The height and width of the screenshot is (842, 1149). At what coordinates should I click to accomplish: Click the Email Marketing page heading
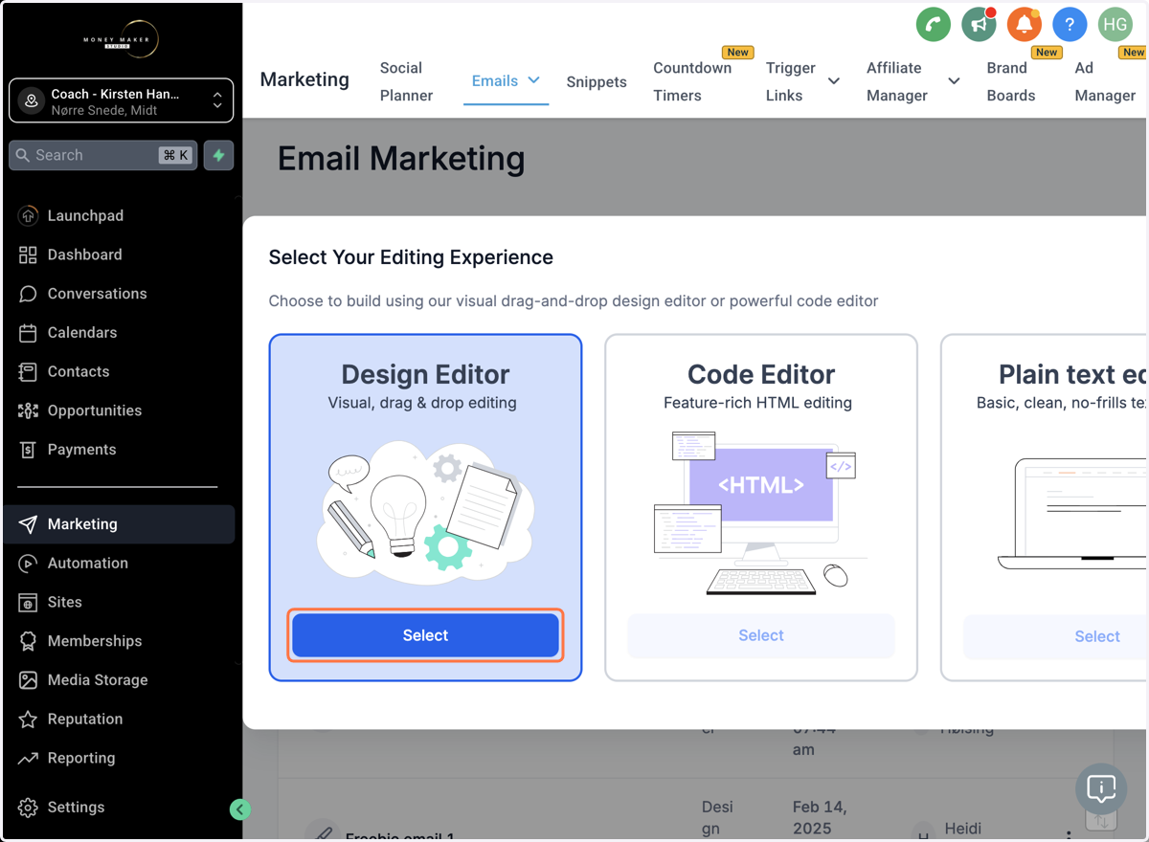(401, 159)
